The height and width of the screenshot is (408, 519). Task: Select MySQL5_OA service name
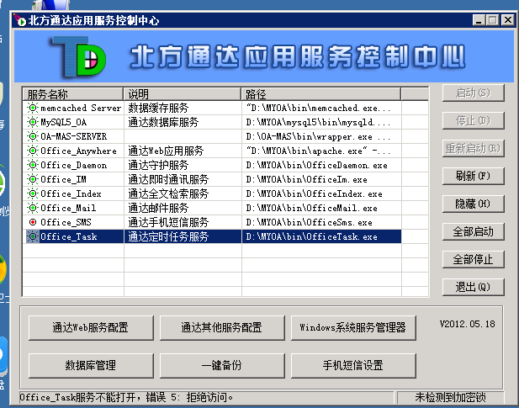pyautogui.click(x=64, y=122)
